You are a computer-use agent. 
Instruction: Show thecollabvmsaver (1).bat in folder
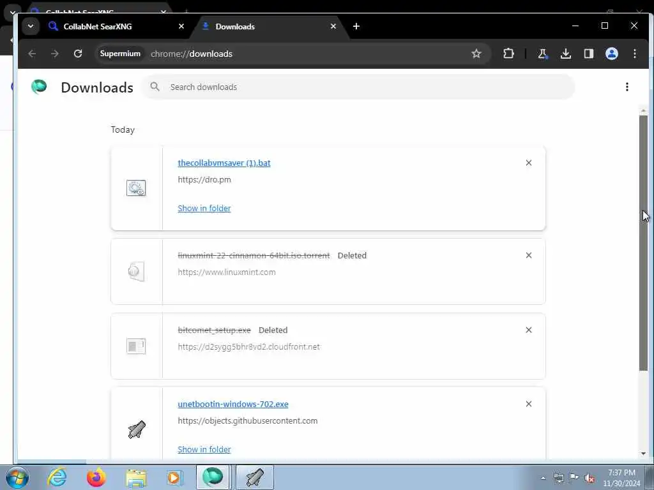click(x=204, y=209)
